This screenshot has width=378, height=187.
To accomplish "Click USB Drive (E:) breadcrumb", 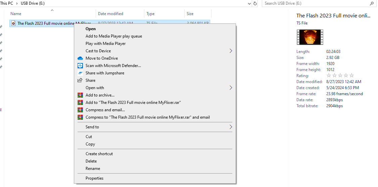I will 33,3.
